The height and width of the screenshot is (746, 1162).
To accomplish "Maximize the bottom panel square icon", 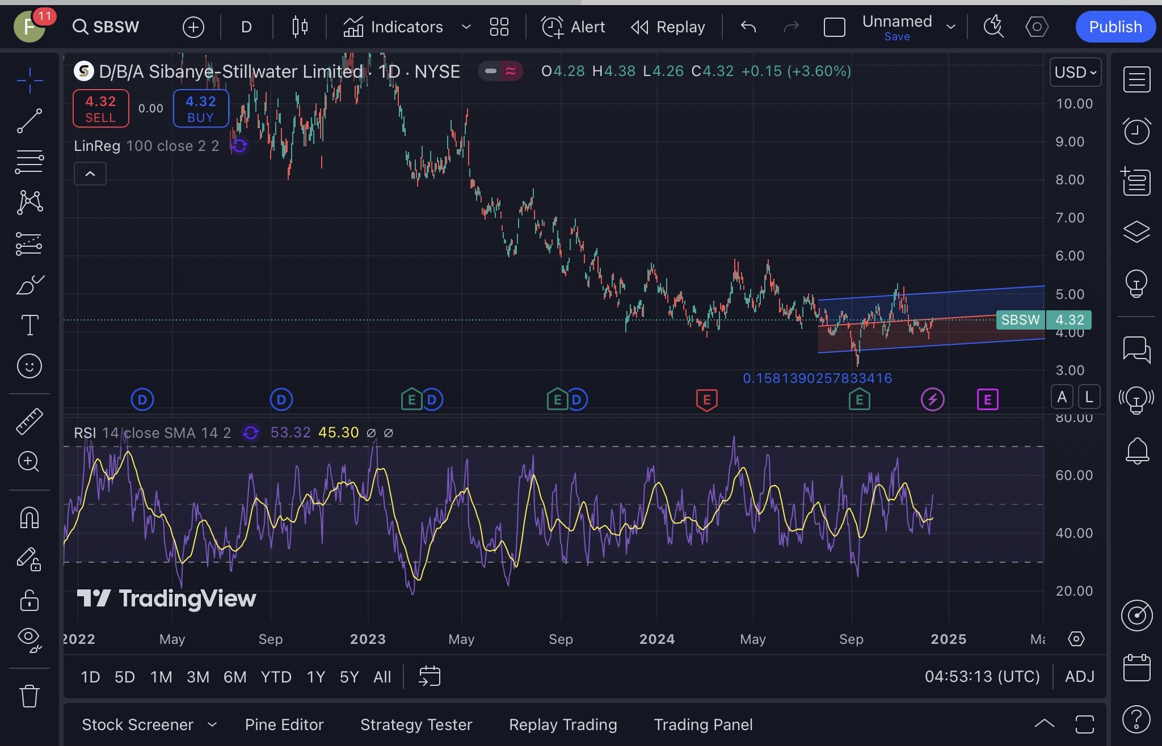I will [x=1085, y=724].
